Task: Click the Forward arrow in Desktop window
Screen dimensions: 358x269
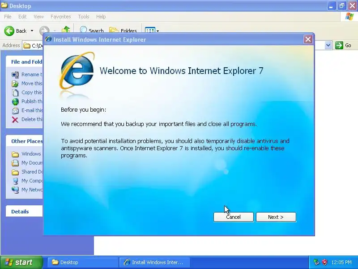Action: click(44, 31)
